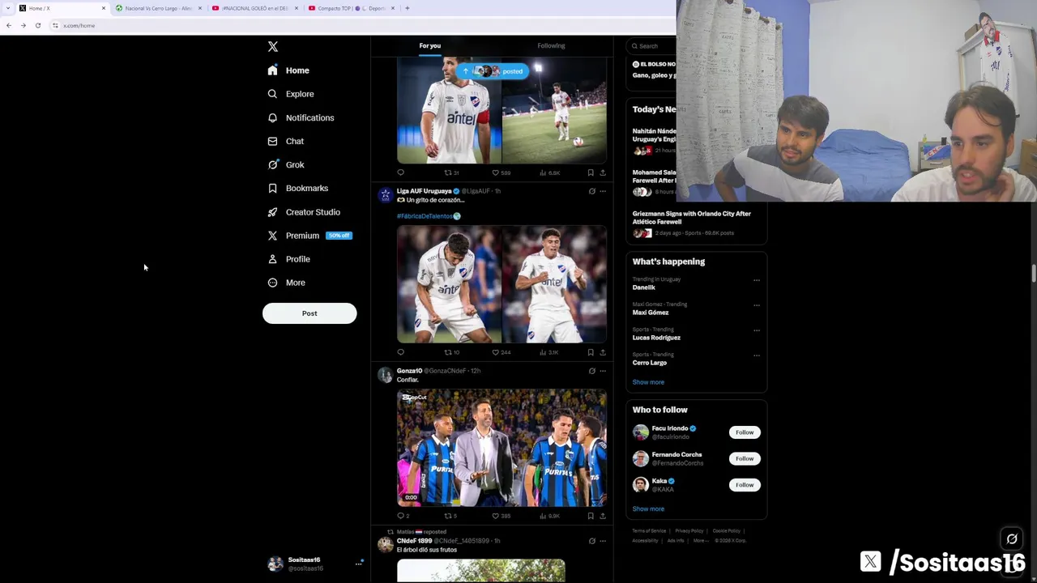This screenshot has height=583, width=1037.
Task: Show more accounts in Who to follow
Action: (648, 509)
